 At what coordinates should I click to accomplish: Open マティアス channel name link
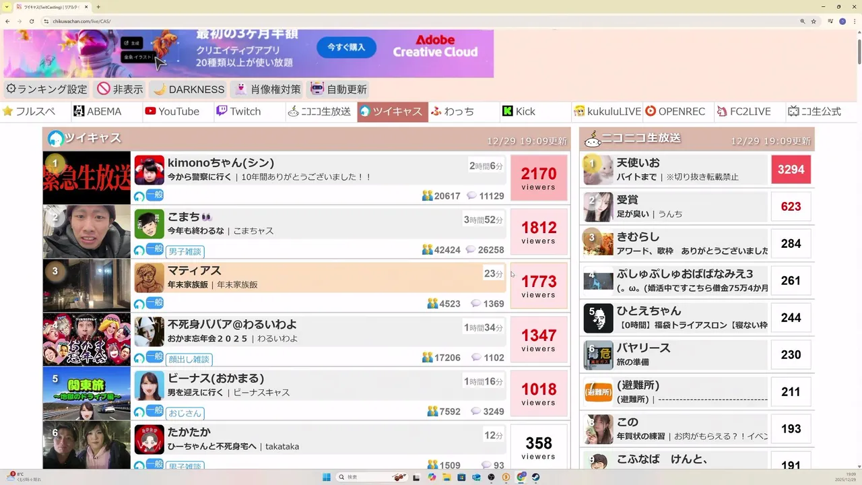click(x=194, y=271)
